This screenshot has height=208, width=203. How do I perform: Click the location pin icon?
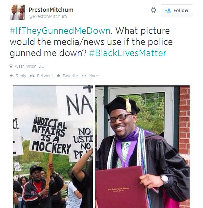(x=11, y=66)
